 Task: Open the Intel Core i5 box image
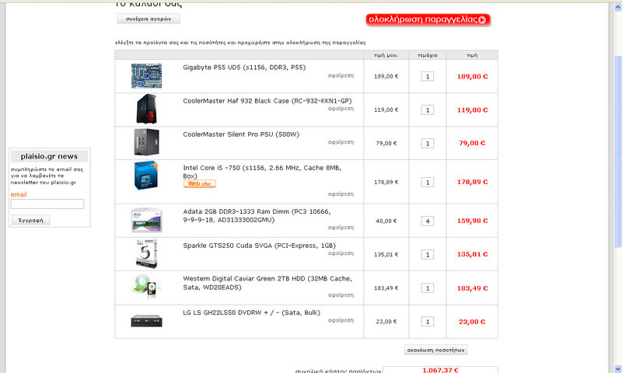click(x=146, y=175)
